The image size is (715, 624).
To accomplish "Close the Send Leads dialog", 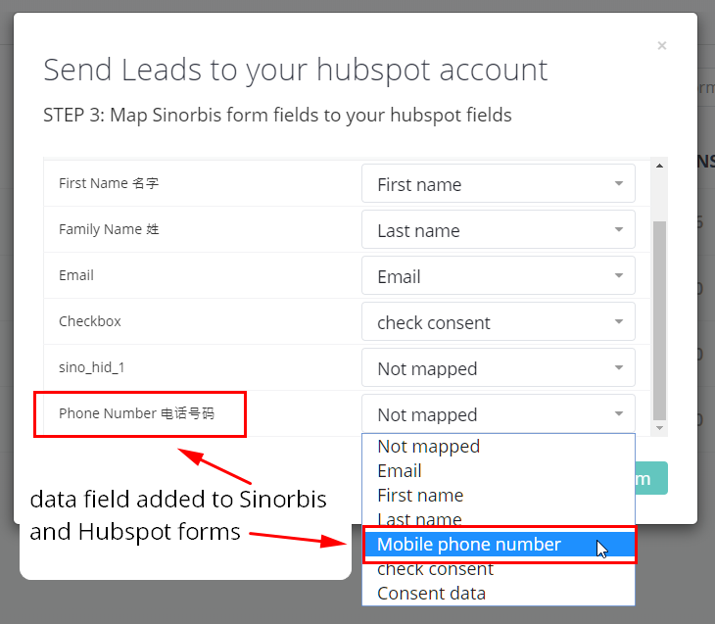I will (x=662, y=46).
